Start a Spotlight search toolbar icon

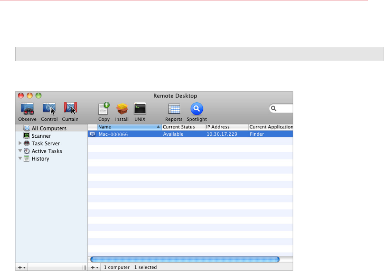point(197,109)
